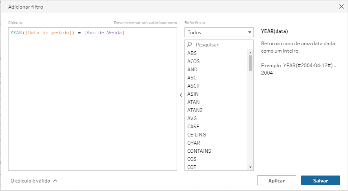Expand the calculation validity chevron
Viewport: 348px width, 191px height.
click(55, 180)
